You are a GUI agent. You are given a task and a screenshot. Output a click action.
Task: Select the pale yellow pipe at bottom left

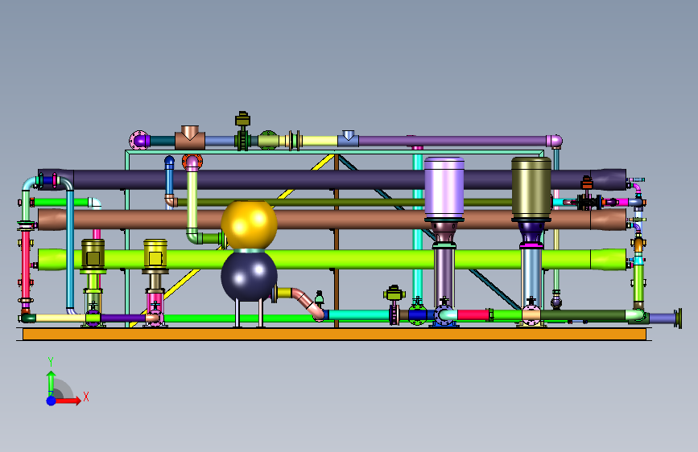coord(60,318)
